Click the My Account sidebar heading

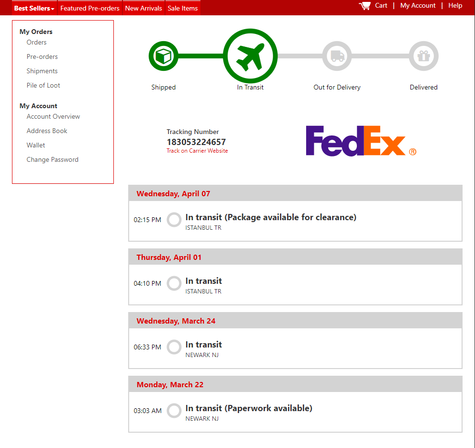[x=38, y=106]
